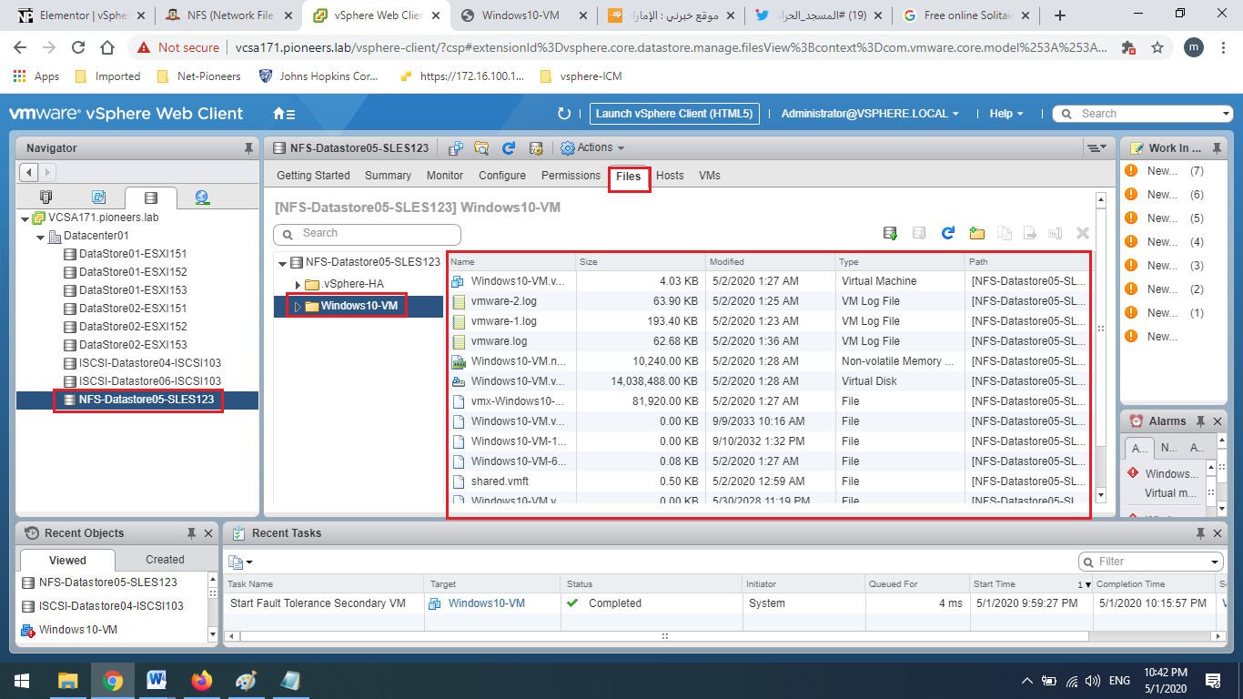Screen dimensions: 1243x699
Task: Click the Windows Start button
Action: [22, 680]
